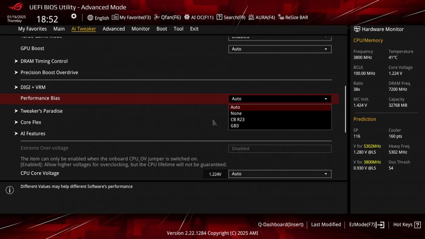Click the CPU Core Voltage label
The height and width of the screenshot is (239, 425).
[x=40, y=173]
